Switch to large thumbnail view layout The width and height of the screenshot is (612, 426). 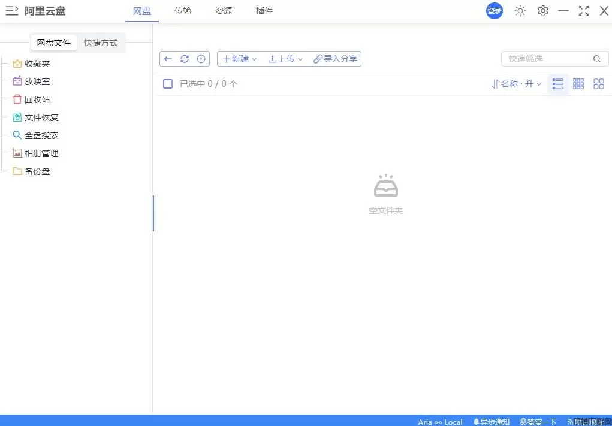click(599, 84)
